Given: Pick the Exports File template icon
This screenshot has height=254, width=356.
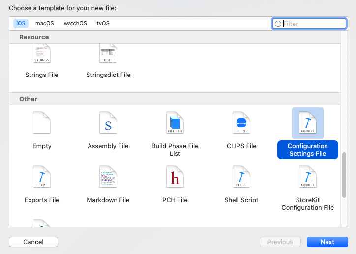Looking at the screenshot, I should (x=42, y=177).
